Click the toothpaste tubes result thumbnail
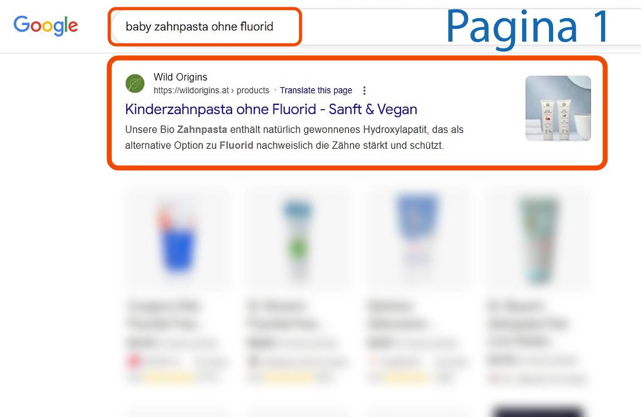This screenshot has height=417, width=641. click(x=558, y=108)
